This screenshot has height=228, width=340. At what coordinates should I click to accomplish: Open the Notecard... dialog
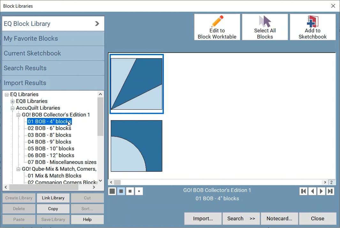[279, 218]
